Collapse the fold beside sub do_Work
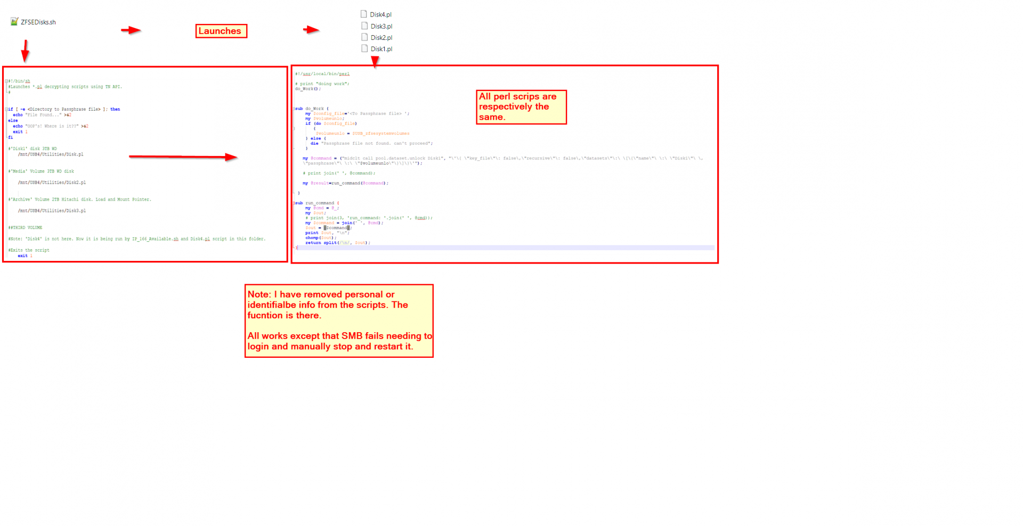 (x=294, y=109)
